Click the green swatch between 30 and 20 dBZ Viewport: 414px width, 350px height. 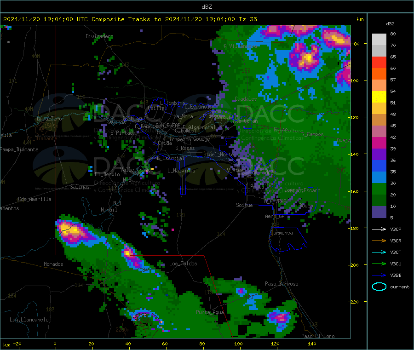point(379,189)
